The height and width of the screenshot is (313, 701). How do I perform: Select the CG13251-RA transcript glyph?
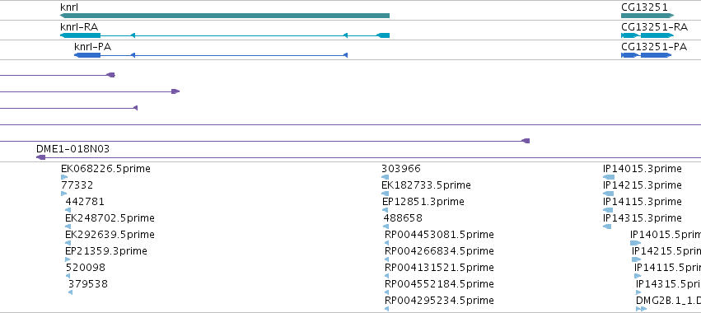647,35
